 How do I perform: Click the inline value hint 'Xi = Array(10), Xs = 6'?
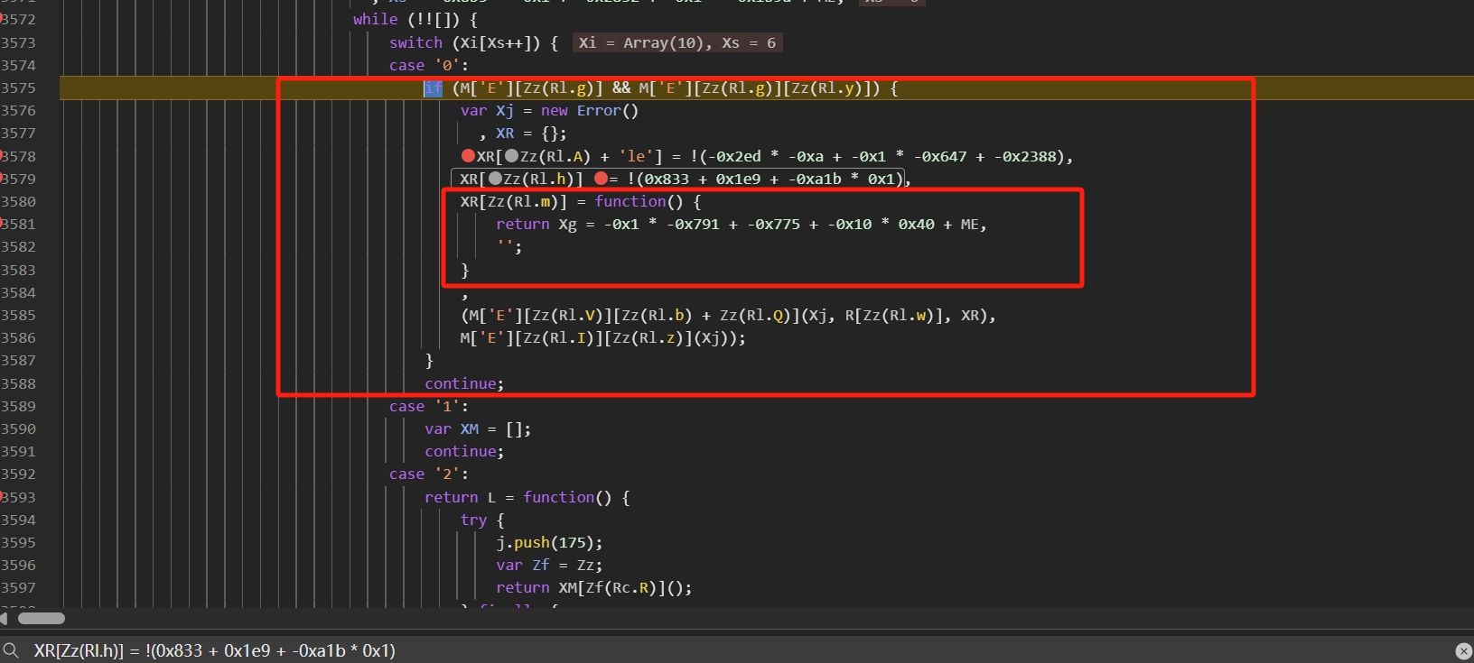[677, 42]
